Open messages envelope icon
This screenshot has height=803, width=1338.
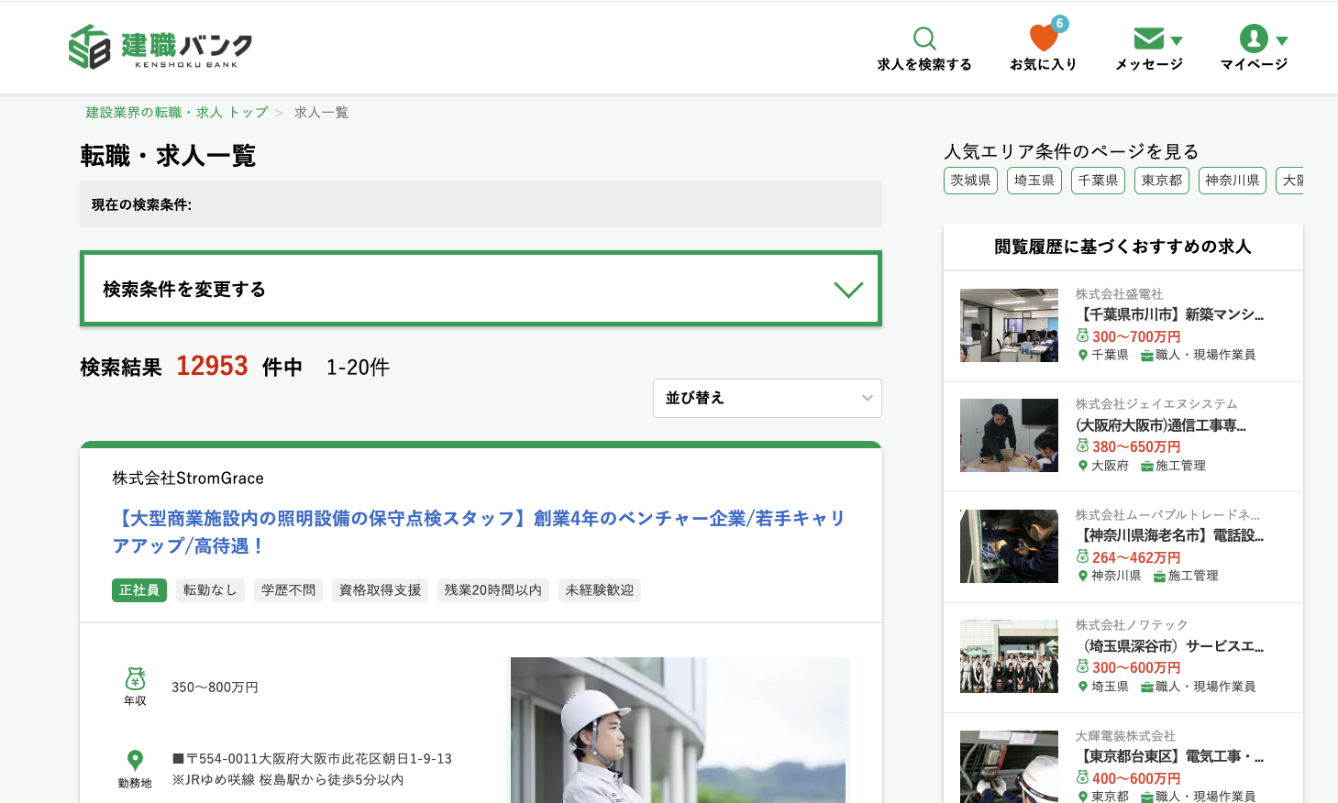(x=1149, y=38)
